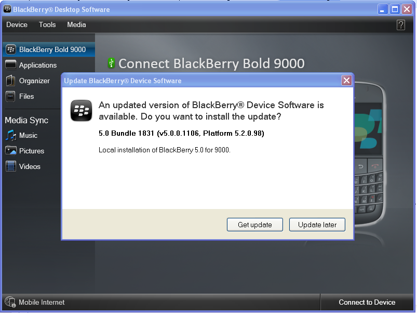Viewport: 417px width, 313px height.
Task: Choose Update later
Action: (x=317, y=225)
